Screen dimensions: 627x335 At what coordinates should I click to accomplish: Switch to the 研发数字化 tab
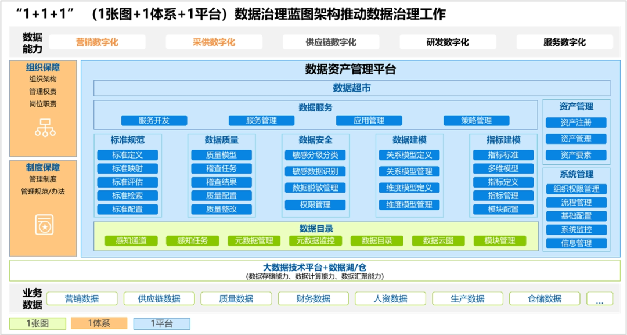click(x=447, y=42)
